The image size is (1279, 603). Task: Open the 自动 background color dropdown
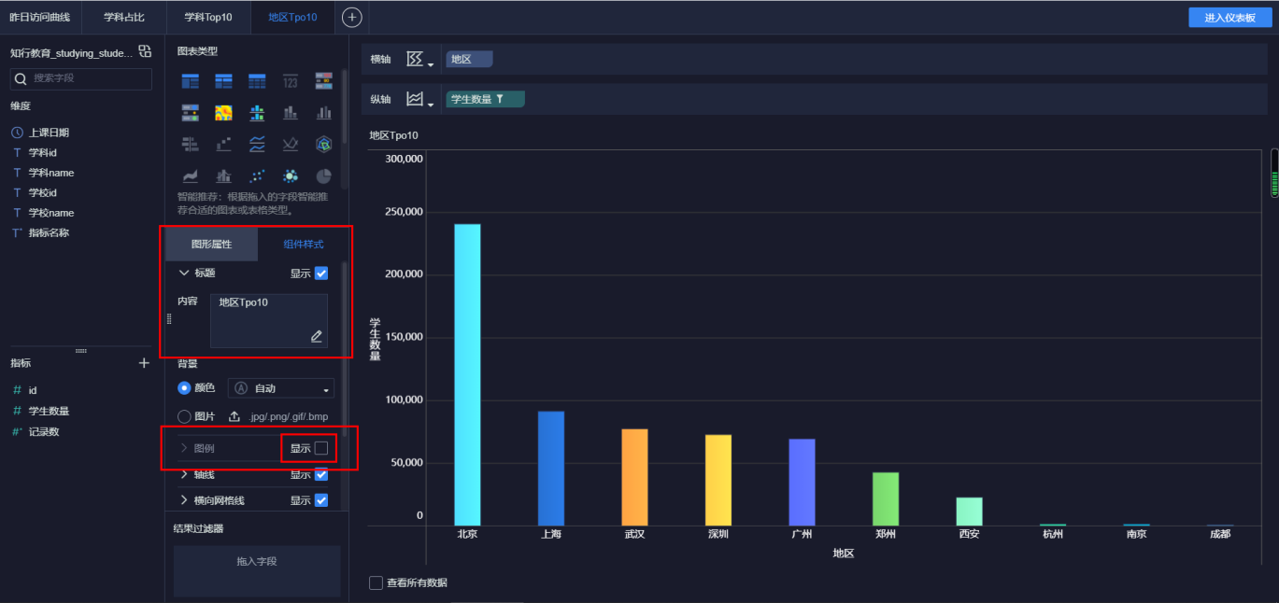pos(281,388)
